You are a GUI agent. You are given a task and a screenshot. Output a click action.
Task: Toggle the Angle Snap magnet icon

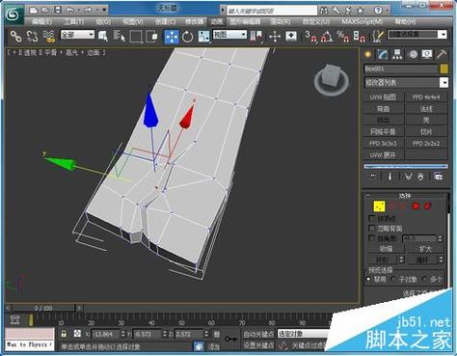(327, 37)
